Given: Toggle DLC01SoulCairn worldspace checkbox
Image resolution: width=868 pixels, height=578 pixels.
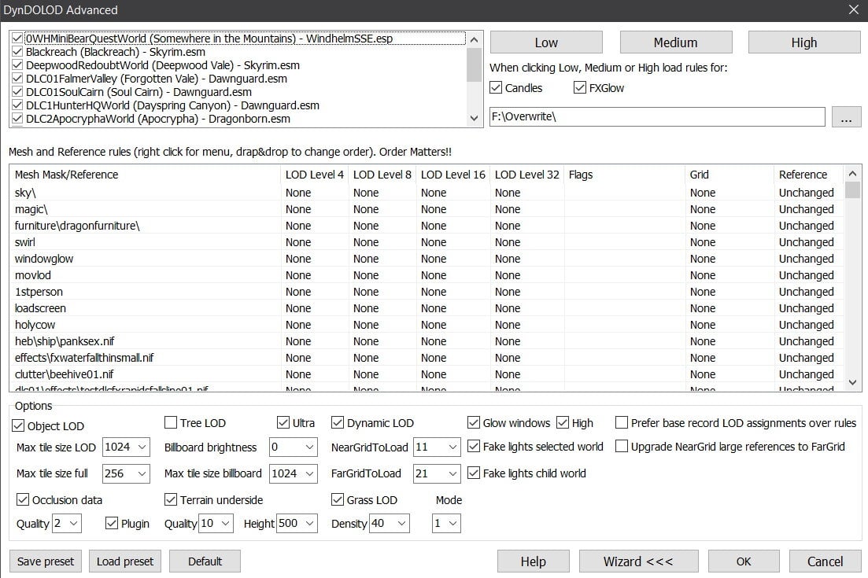Looking at the screenshot, I should [17, 92].
